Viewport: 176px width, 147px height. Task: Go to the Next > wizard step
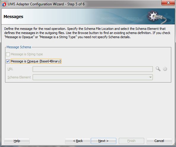103,141
